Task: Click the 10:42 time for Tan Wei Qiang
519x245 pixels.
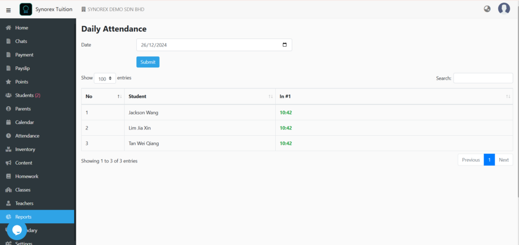Action: click(x=286, y=143)
